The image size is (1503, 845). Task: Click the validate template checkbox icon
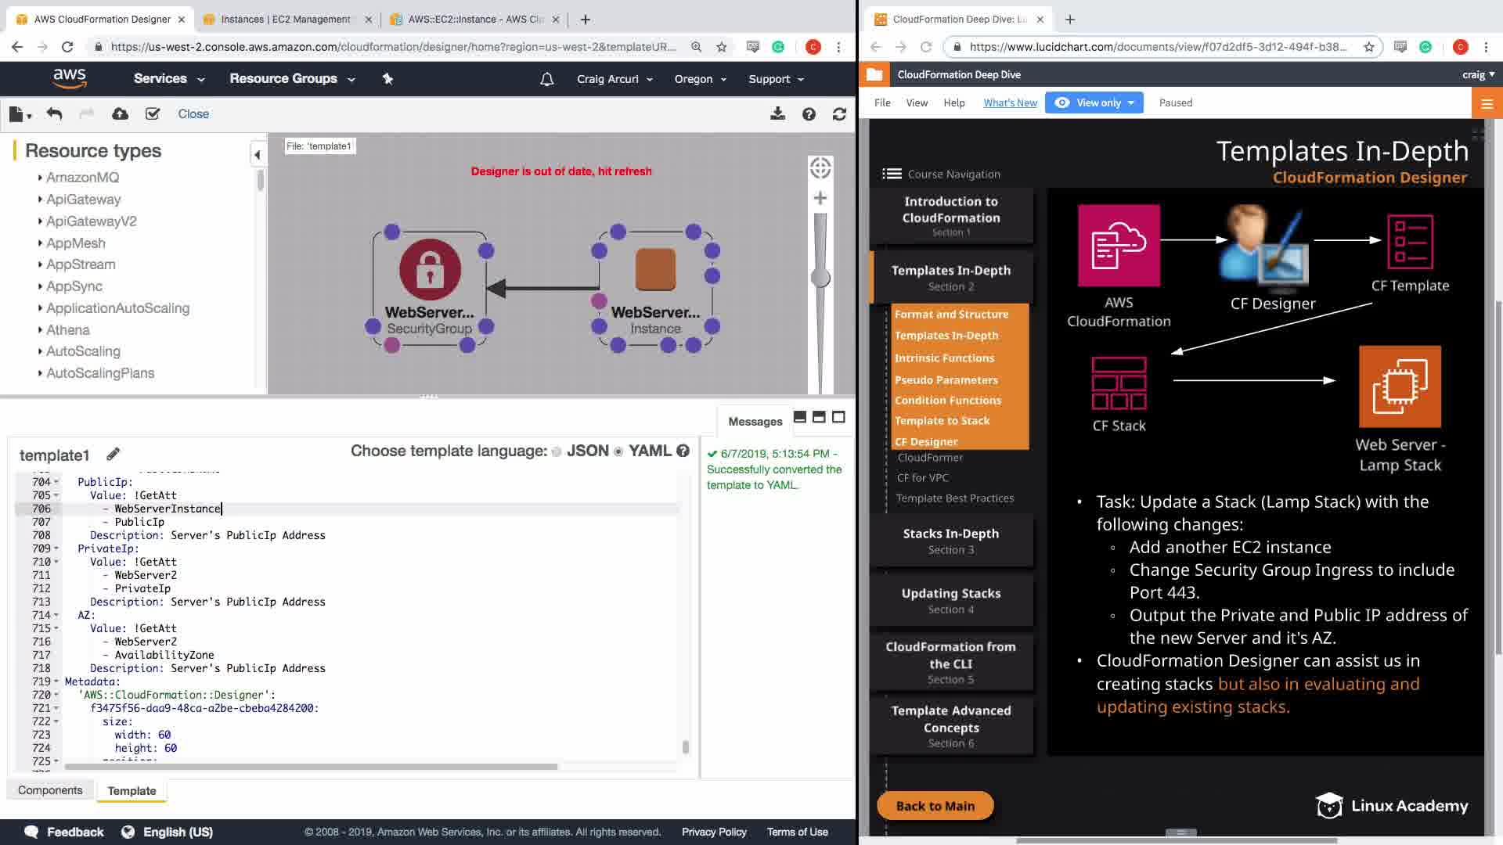pos(153,114)
